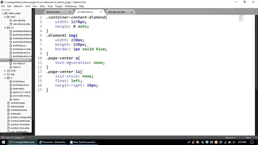Open jssor.slider.mini.js file

21,96
